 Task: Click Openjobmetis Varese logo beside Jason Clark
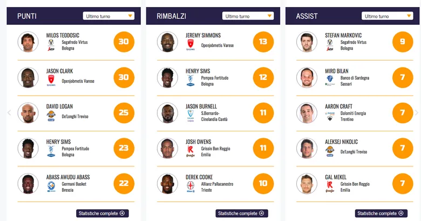pyautogui.click(x=51, y=81)
